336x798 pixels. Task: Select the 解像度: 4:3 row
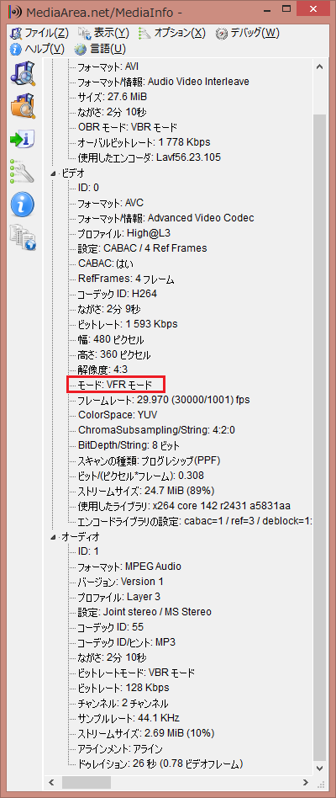tap(103, 370)
